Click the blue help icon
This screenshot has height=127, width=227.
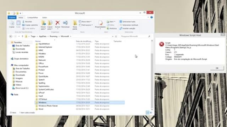[x=151, y=17]
